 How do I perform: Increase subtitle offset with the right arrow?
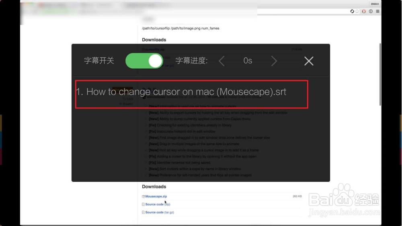pyautogui.click(x=274, y=61)
